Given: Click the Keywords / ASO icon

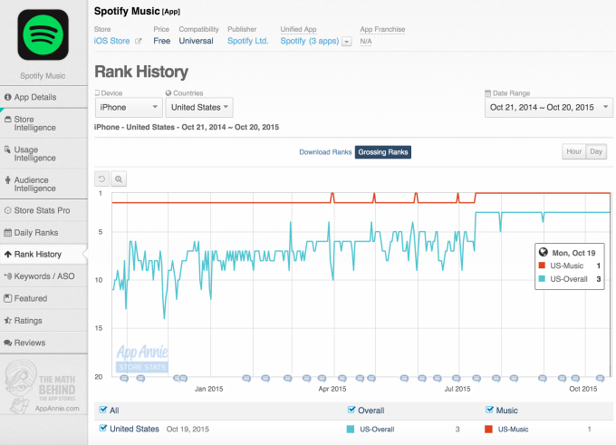Looking at the screenshot, I should tap(8, 276).
